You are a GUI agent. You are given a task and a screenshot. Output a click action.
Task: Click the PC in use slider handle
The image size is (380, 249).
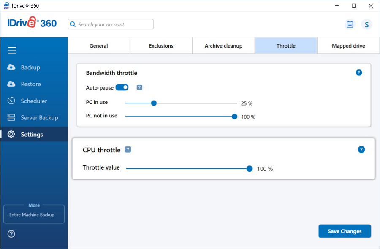(154, 103)
